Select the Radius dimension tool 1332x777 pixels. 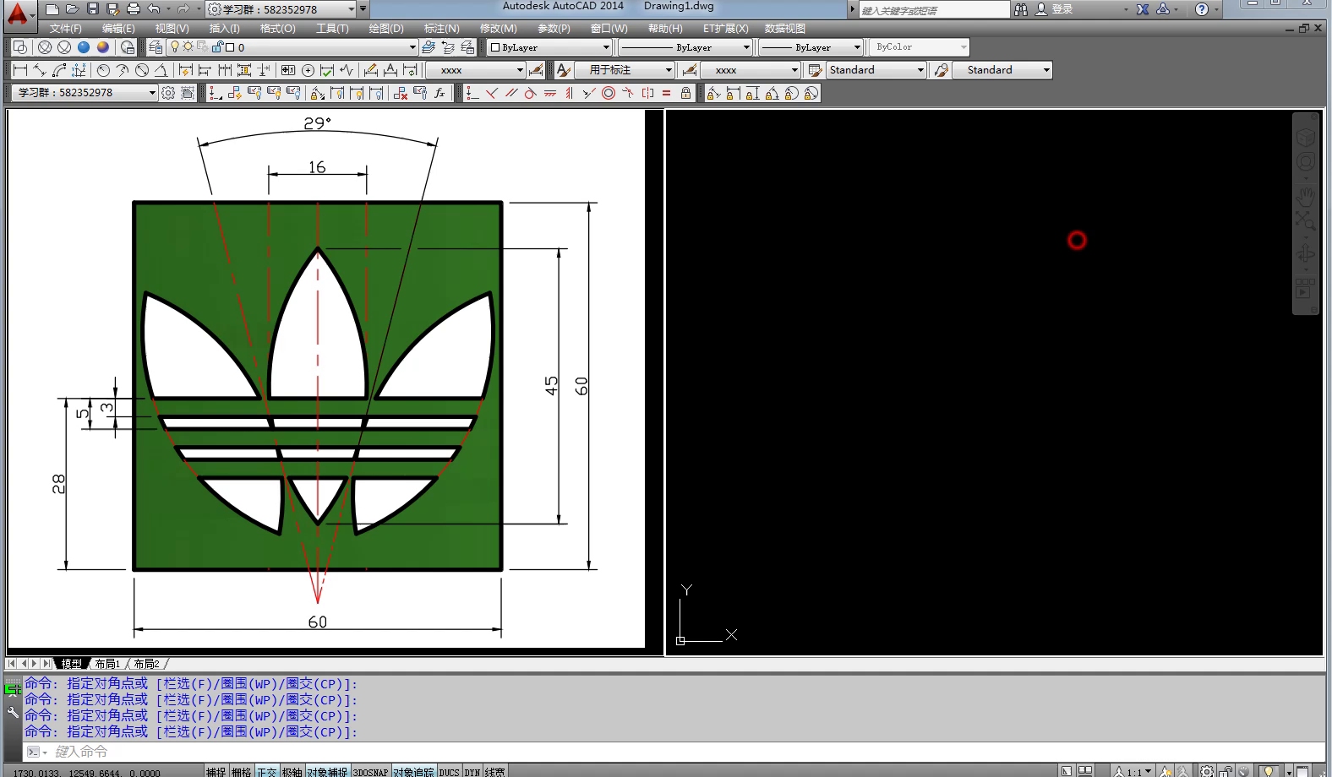(x=103, y=70)
